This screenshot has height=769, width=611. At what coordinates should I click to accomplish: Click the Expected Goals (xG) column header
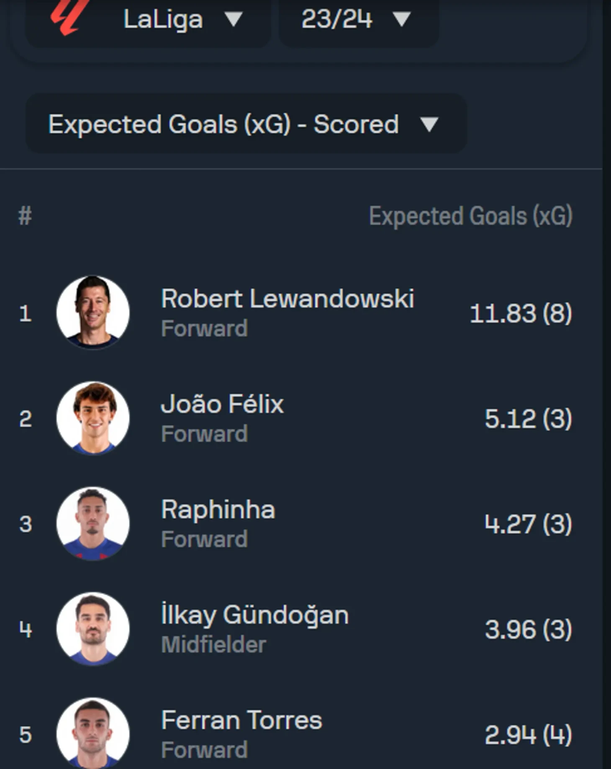470,216
